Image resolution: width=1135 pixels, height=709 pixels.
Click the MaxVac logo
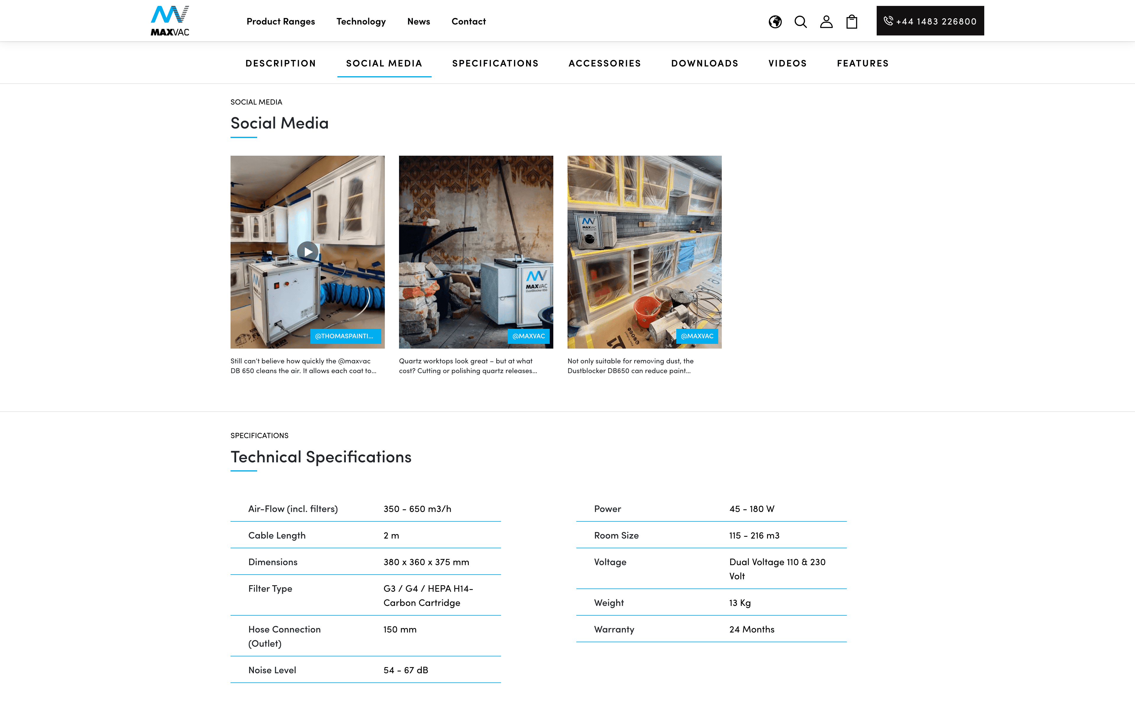click(170, 21)
